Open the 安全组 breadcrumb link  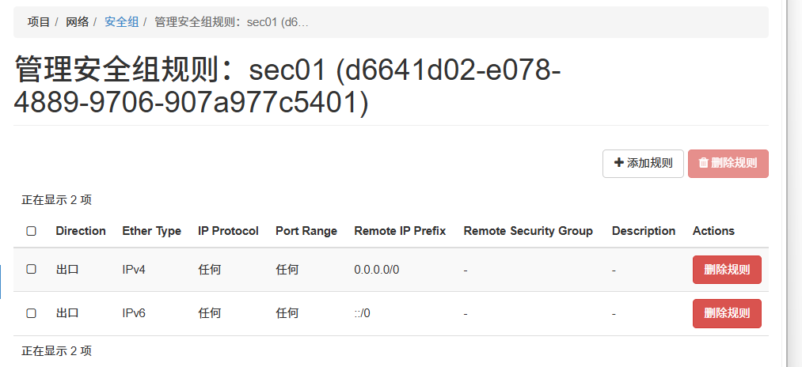[121, 22]
